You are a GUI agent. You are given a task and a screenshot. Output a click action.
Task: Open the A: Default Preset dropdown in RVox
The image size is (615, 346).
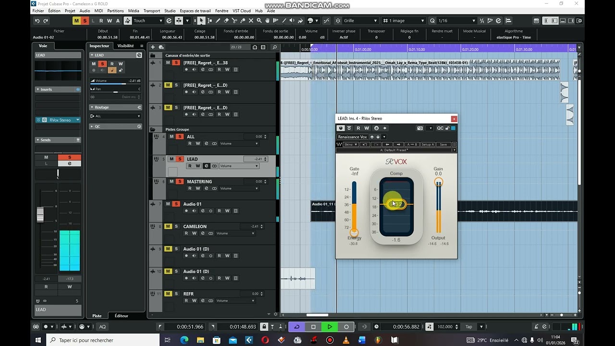click(x=396, y=150)
